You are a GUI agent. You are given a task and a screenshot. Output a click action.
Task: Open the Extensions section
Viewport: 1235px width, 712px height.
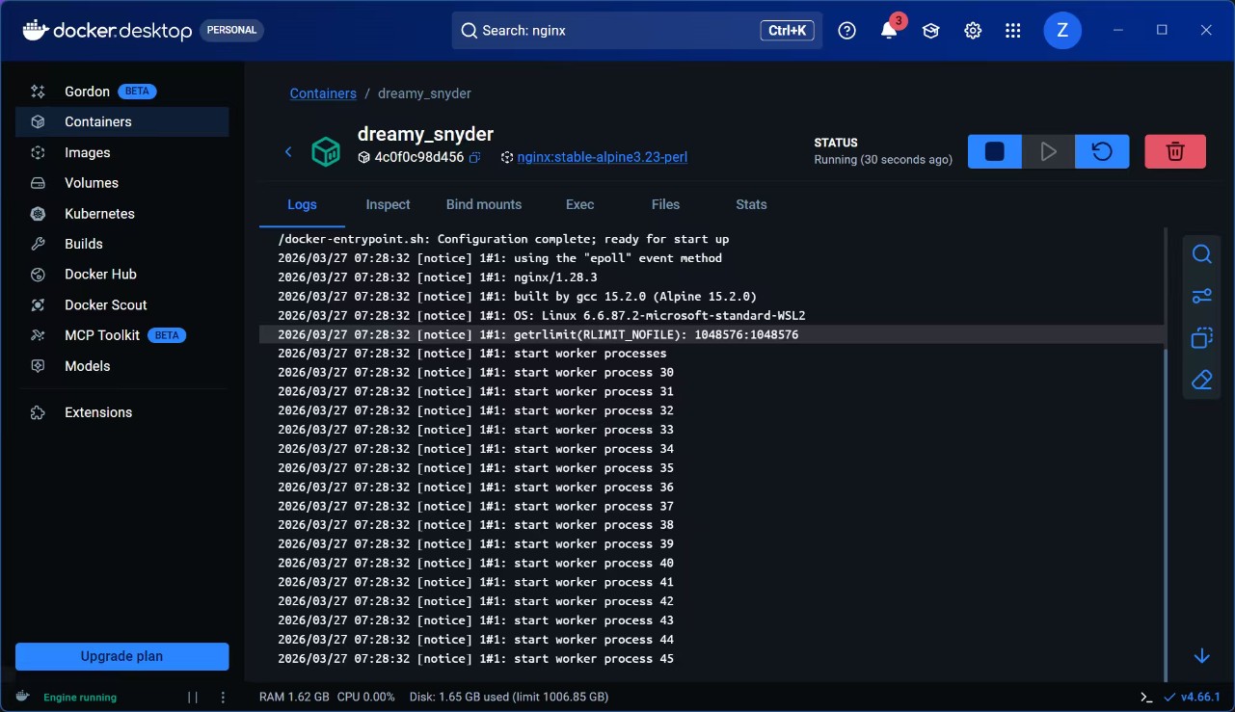point(121,412)
